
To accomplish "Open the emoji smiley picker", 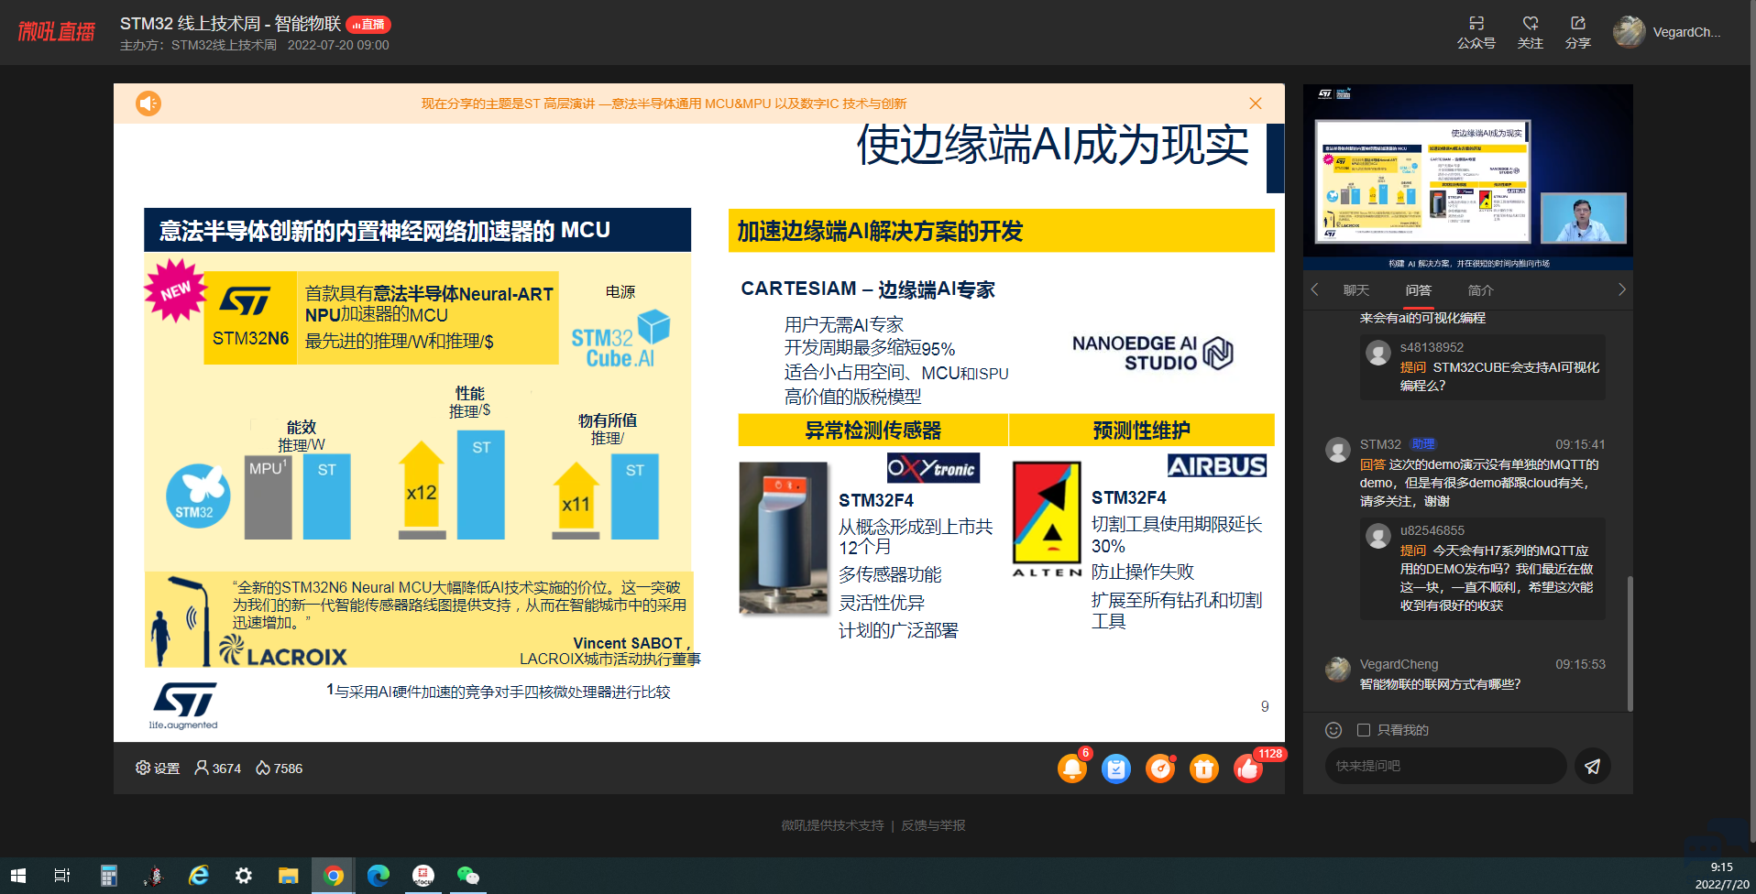I will 1333,730.
